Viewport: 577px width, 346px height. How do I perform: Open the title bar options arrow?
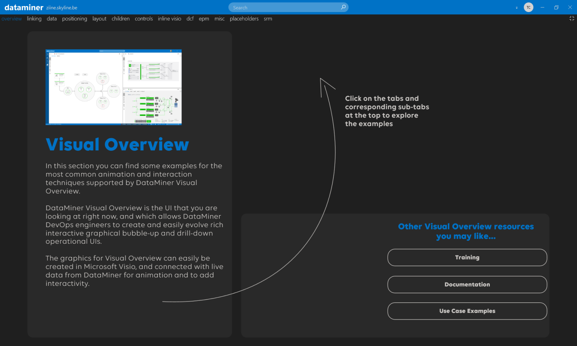point(516,7)
